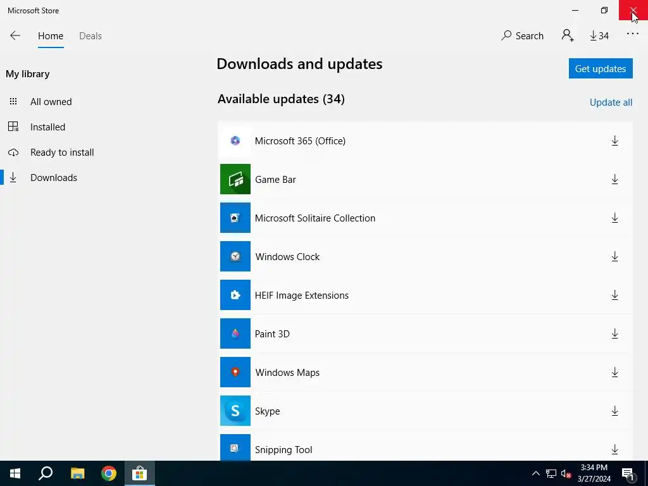Click the Microsoft 365 app icon
This screenshot has width=648, height=486.
pos(235,141)
